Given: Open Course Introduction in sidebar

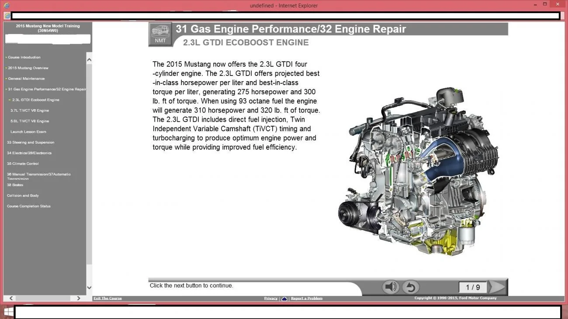Looking at the screenshot, I should pos(24,57).
